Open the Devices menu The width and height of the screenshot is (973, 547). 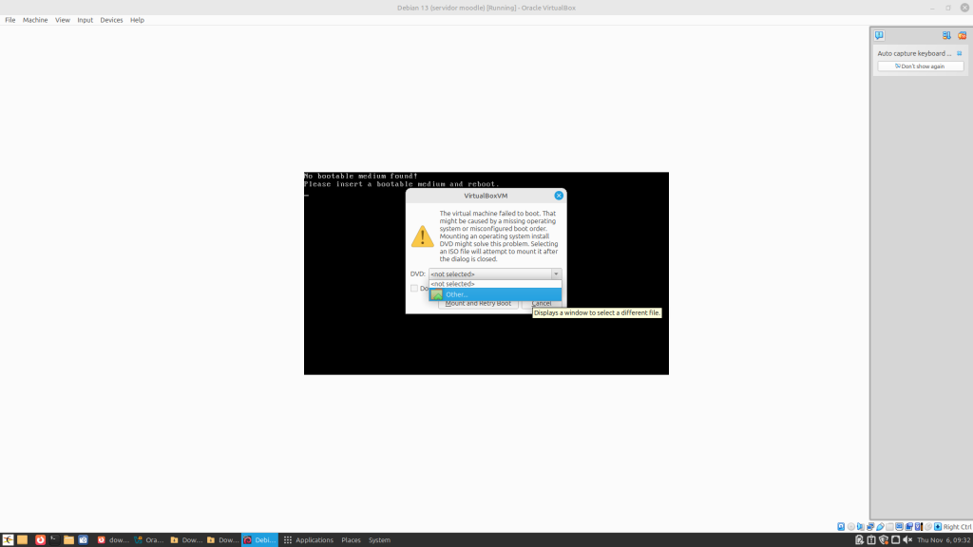(111, 20)
